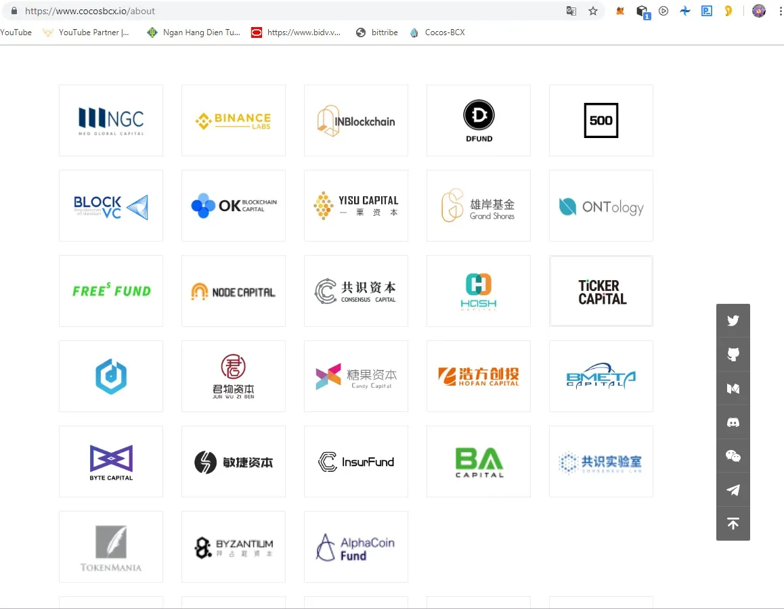Image resolution: width=784 pixels, height=609 pixels.
Task: Open the cube extension with a badge
Action: [643, 12]
